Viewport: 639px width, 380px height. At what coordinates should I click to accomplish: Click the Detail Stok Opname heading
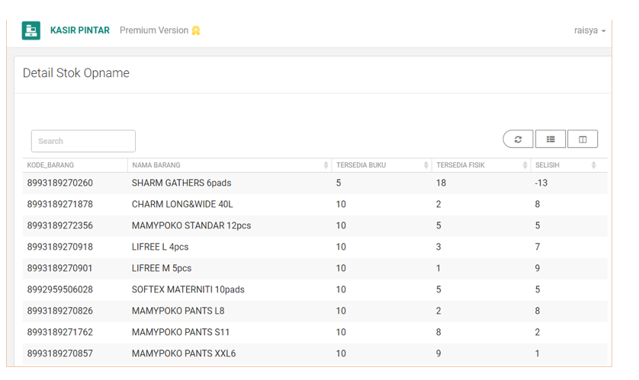coord(76,73)
